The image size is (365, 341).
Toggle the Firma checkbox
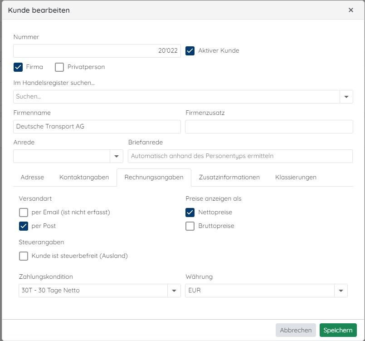18,67
